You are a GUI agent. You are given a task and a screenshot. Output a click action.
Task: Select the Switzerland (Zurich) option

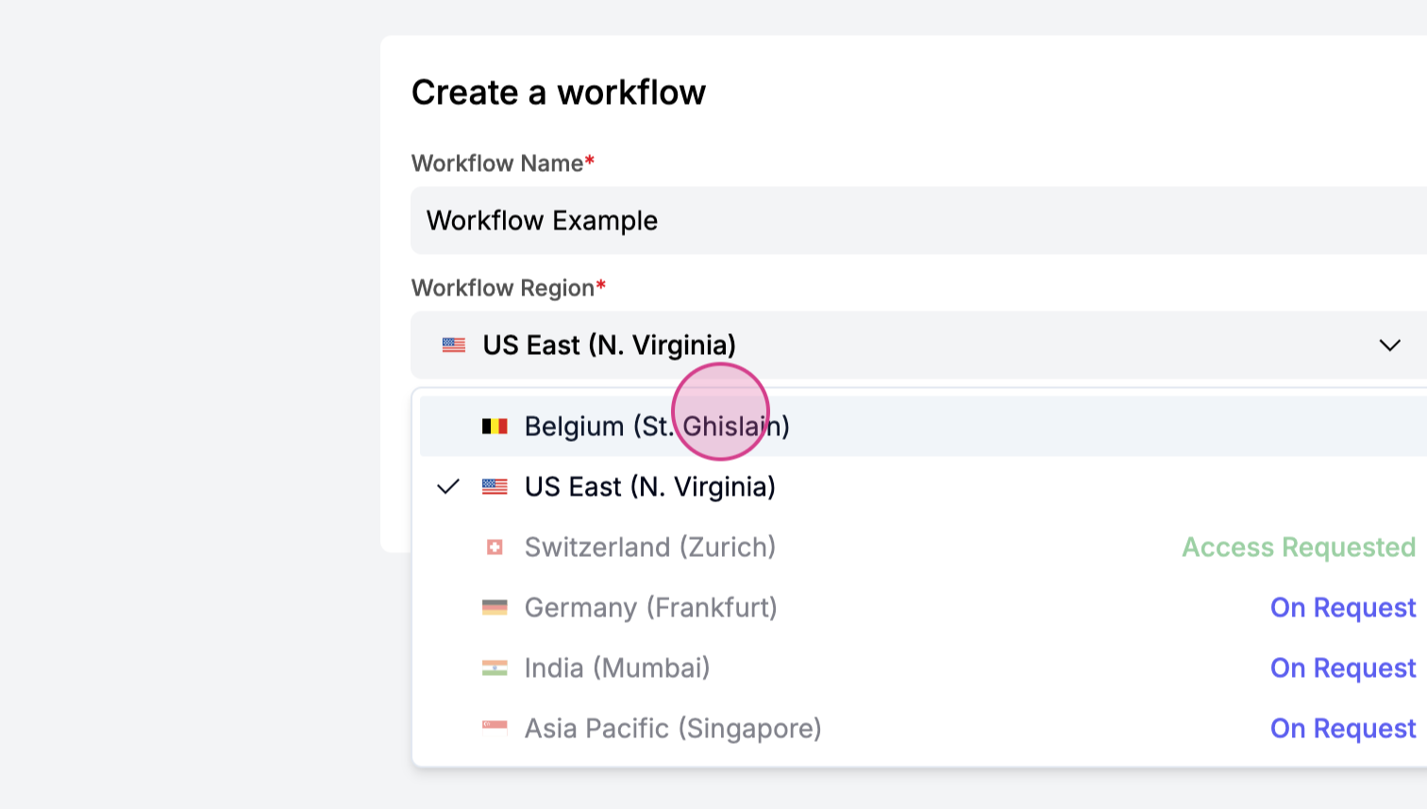pyautogui.click(x=650, y=548)
